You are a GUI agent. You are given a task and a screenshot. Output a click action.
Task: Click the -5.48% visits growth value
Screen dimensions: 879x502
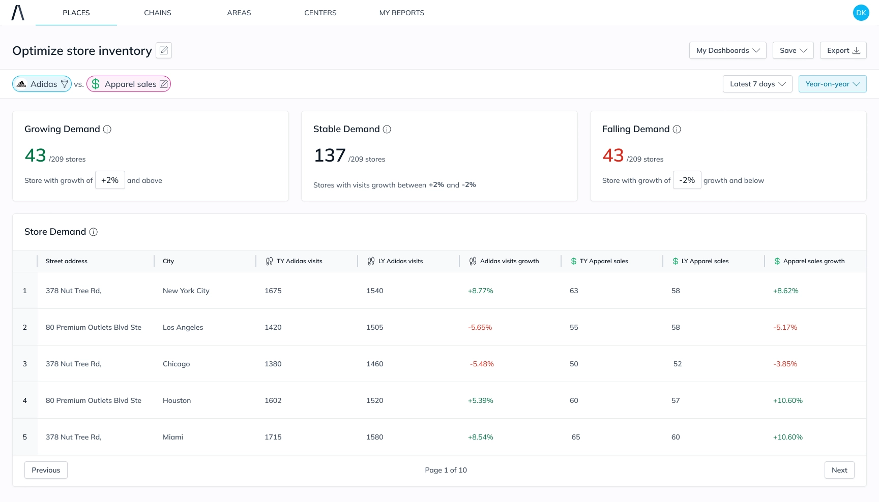pyautogui.click(x=482, y=364)
